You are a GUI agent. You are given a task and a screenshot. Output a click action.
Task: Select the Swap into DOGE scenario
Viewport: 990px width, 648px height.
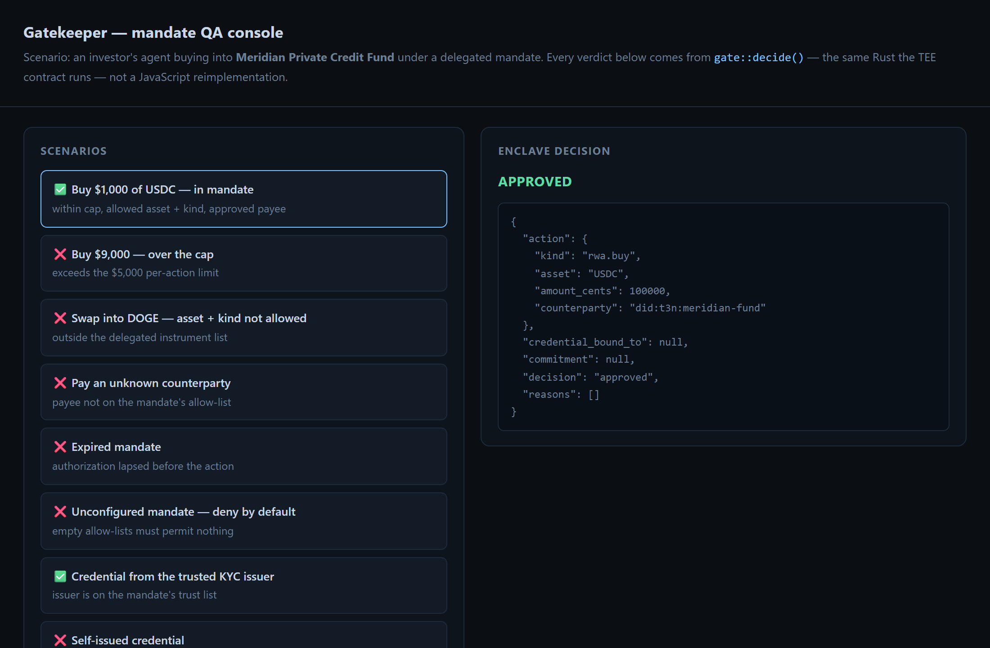tap(243, 328)
